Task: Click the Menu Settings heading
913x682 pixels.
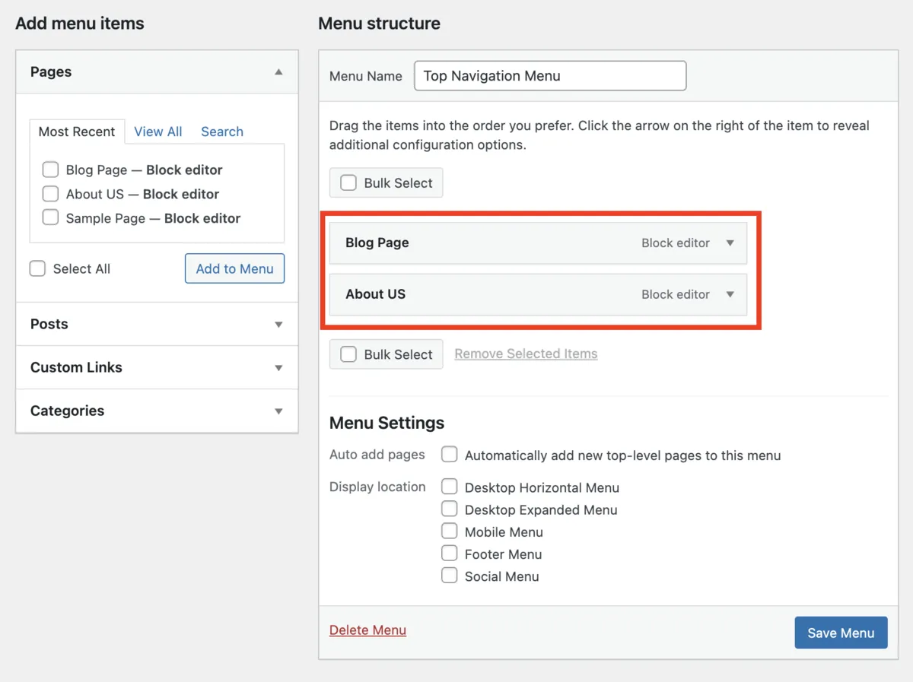Action: tap(387, 423)
